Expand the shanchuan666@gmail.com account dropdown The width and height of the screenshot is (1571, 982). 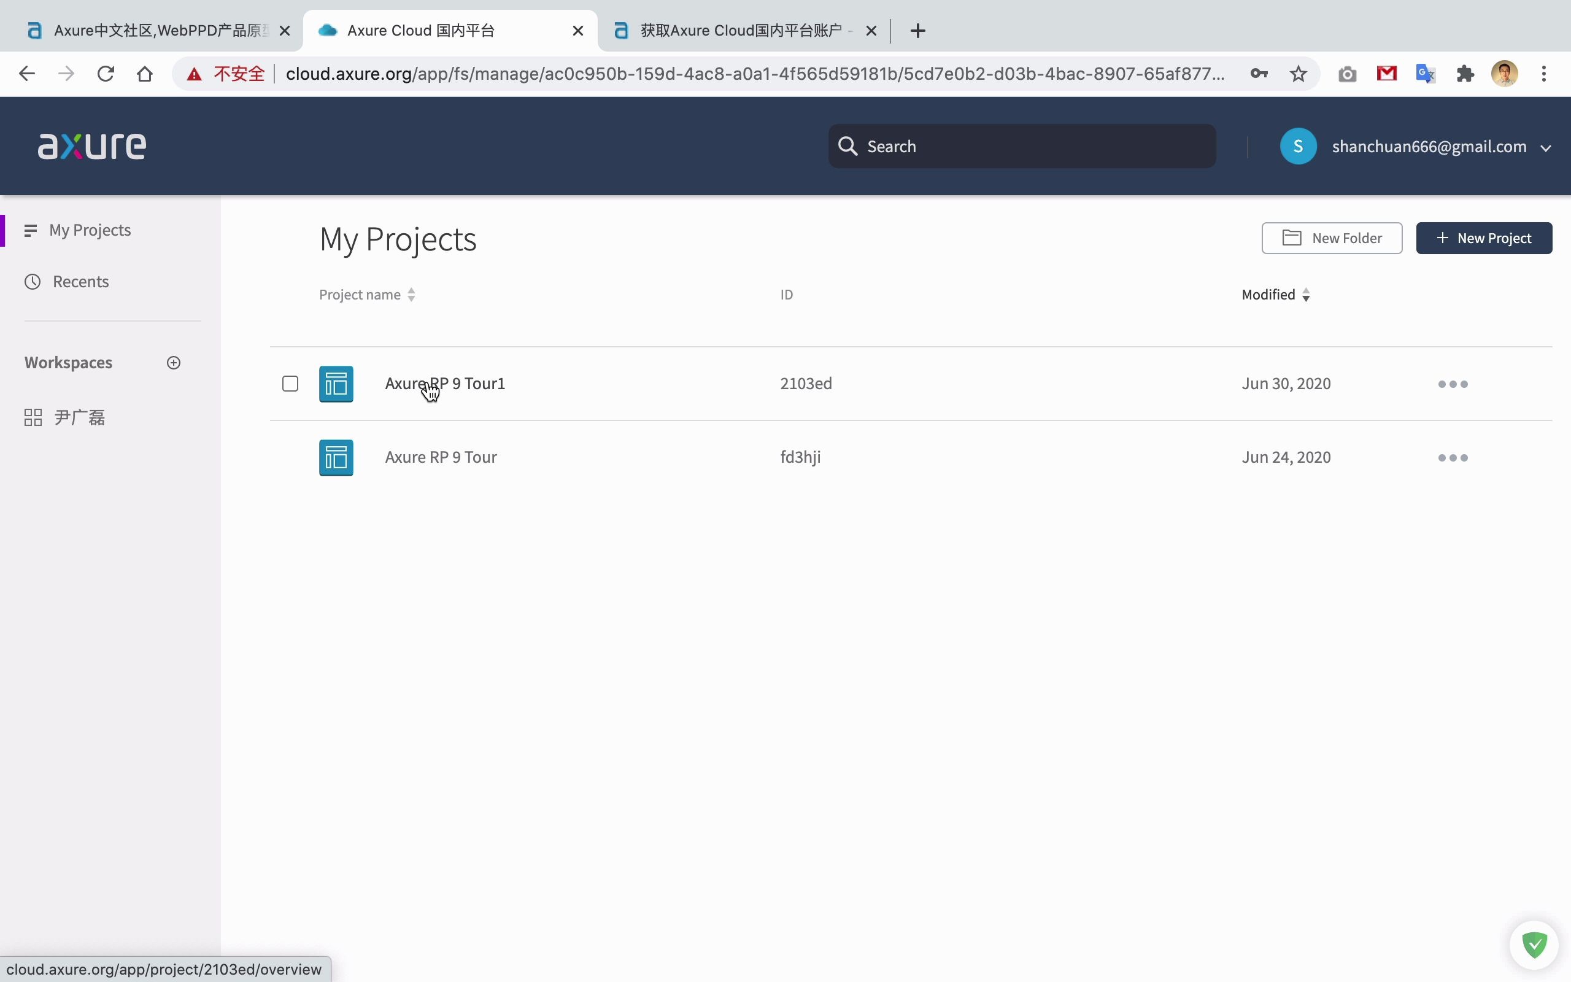[1545, 147]
